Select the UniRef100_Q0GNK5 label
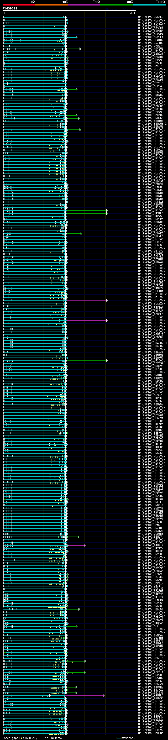 click(150, 234)
